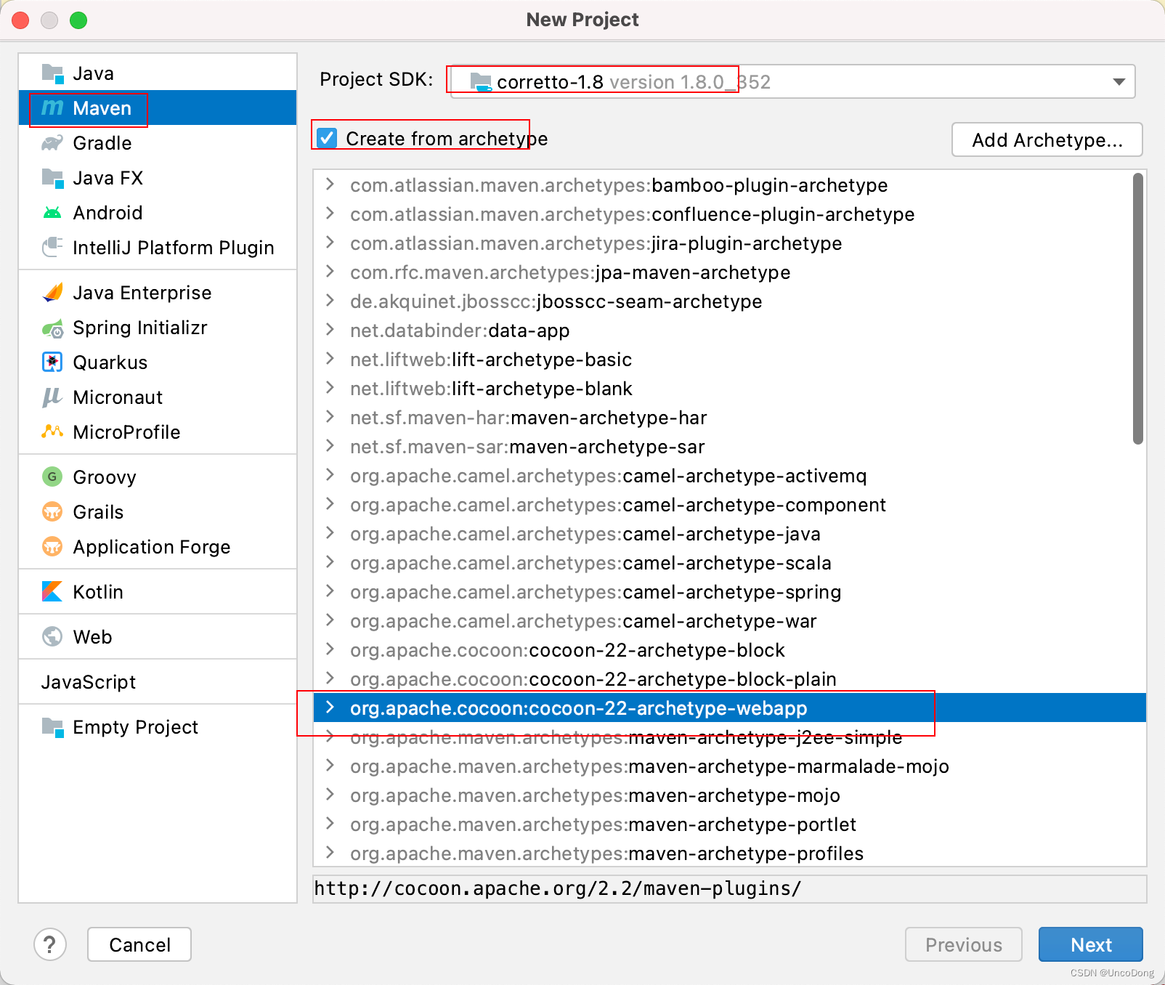Select Spring Initializr generator label
Image resolution: width=1165 pixels, height=985 pixels.
click(x=140, y=328)
